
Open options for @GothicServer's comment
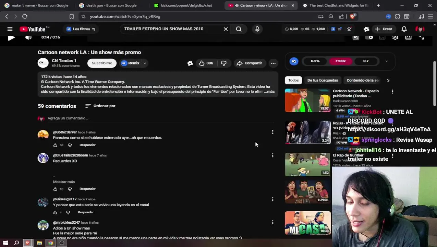click(272, 132)
